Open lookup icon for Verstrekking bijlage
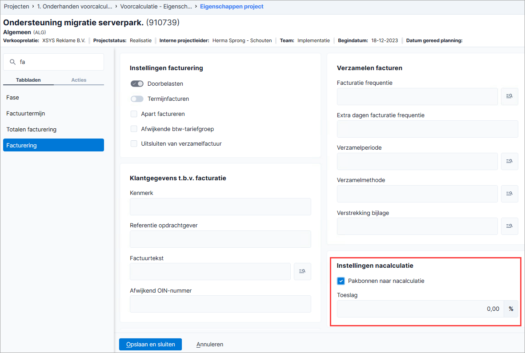Image resolution: width=525 pixels, height=353 pixels. pyautogui.click(x=509, y=226)
